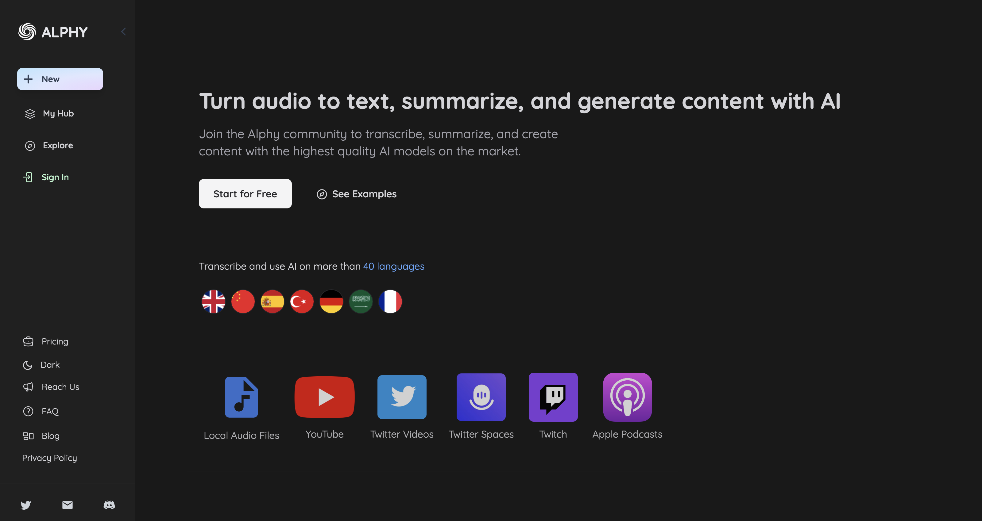The height and width of the screenshot is (521, 982).
Task: Click the Twitch label text
Action: click(x=553, y=435)
